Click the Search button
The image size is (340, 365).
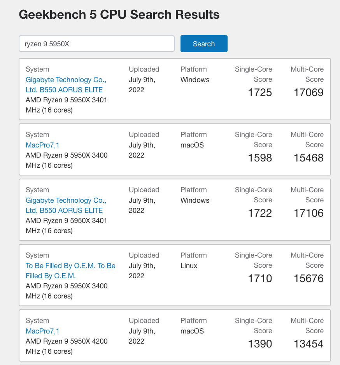(203, 43)
